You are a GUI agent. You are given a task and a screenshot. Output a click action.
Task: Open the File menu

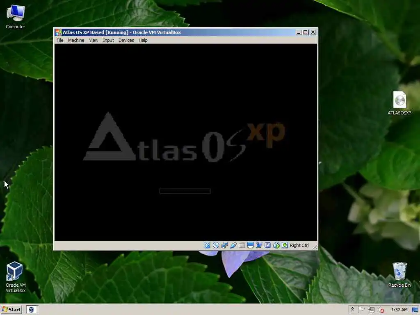click(x=60, y=40)
